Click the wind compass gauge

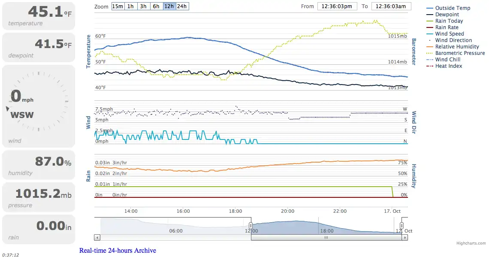[x=39, y=101]
